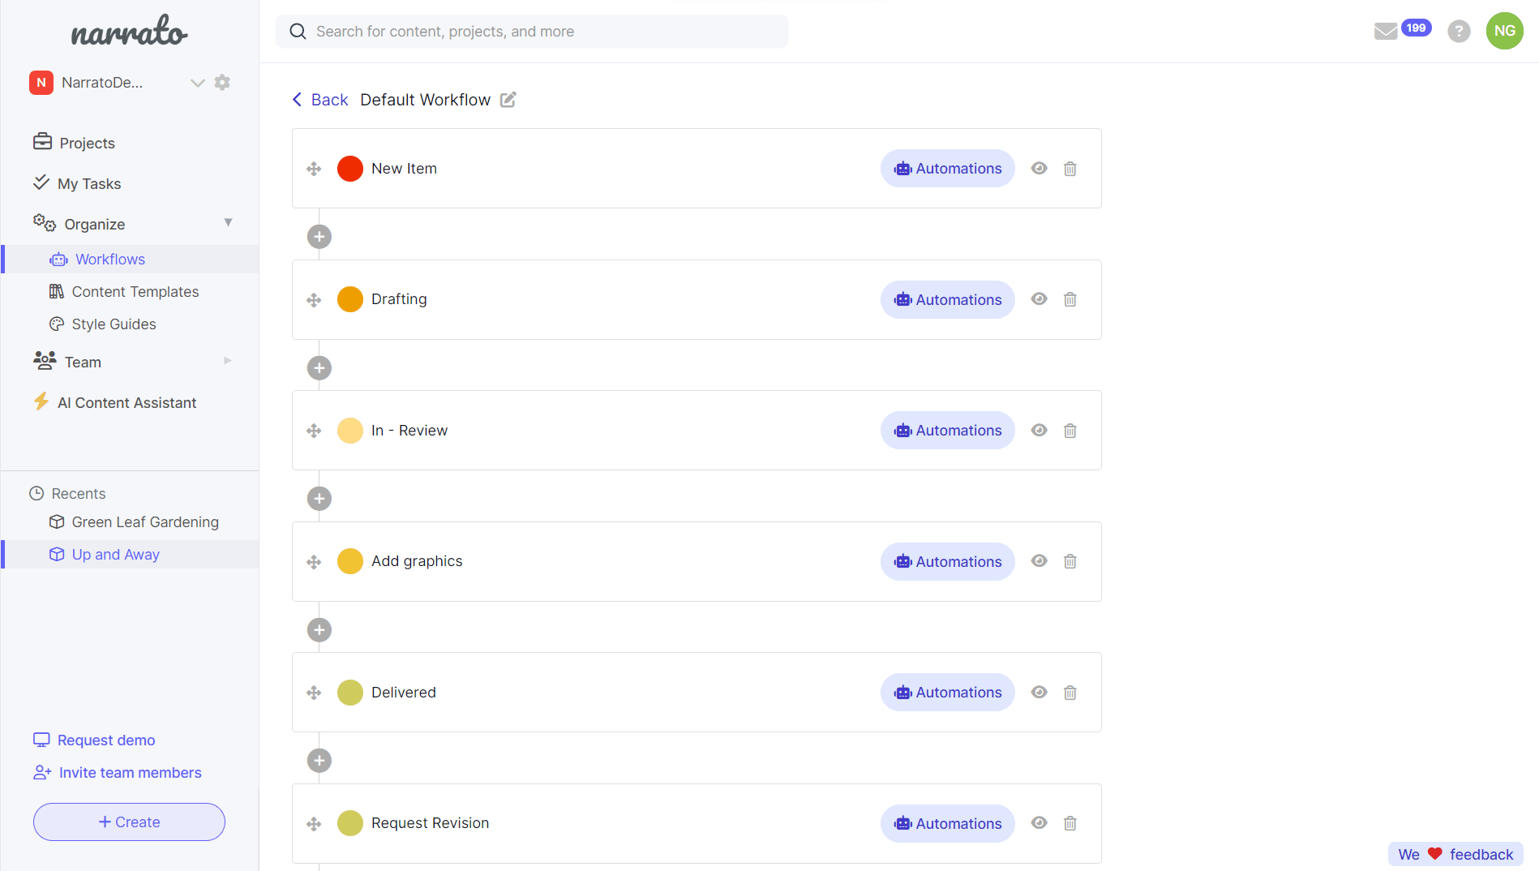Add a status after Delivered
Screen dimensions: 1539x871
[319, 761]
